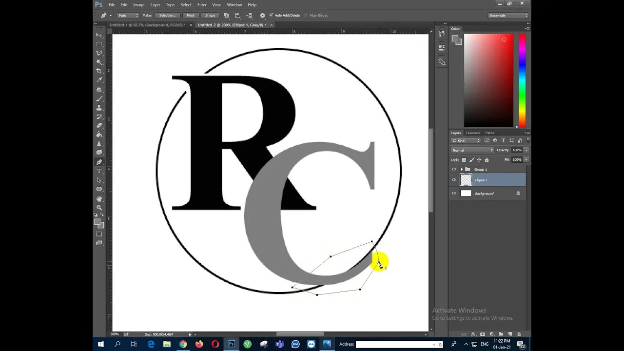
Task: Toggle lock all padlock
Action: (487, 160)
